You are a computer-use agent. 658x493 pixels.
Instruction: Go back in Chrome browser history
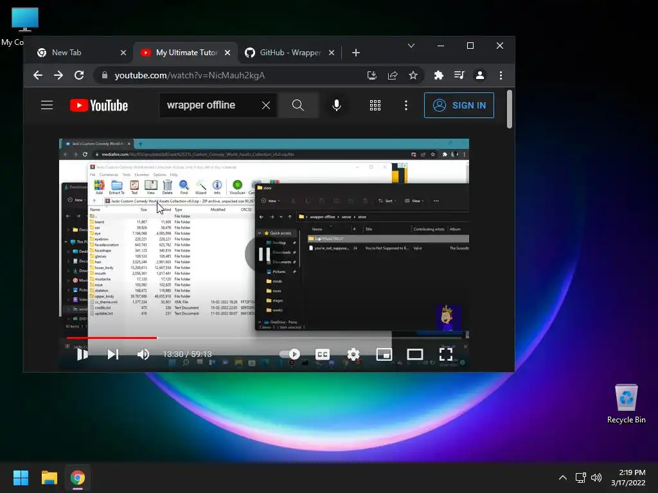pos(38,75)
